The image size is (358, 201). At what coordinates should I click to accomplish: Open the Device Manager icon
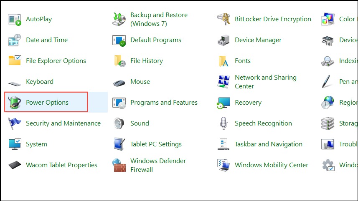[x=223, y=40]
